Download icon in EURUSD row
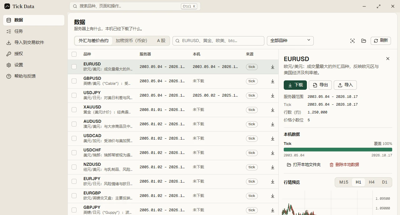This screenshot has height=215, width=400. pos(272,67)
